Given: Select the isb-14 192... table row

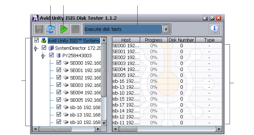Looking at the screenshot, I should click(167, 111).
